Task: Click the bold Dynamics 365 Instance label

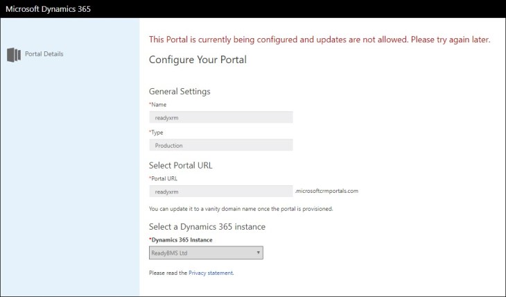Action: [x=182, y=240]
